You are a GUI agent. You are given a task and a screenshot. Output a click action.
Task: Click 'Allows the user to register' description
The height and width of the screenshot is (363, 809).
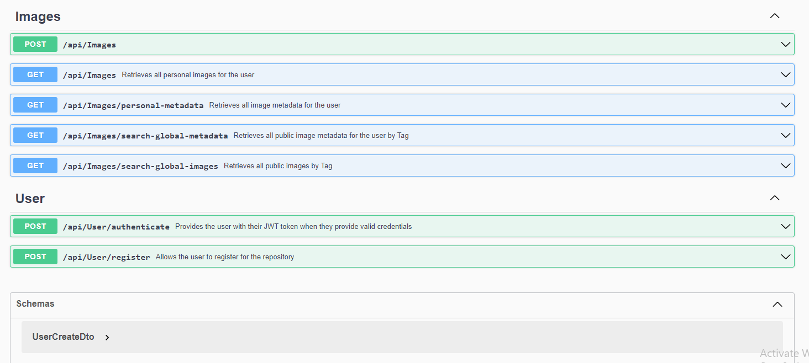225,257
